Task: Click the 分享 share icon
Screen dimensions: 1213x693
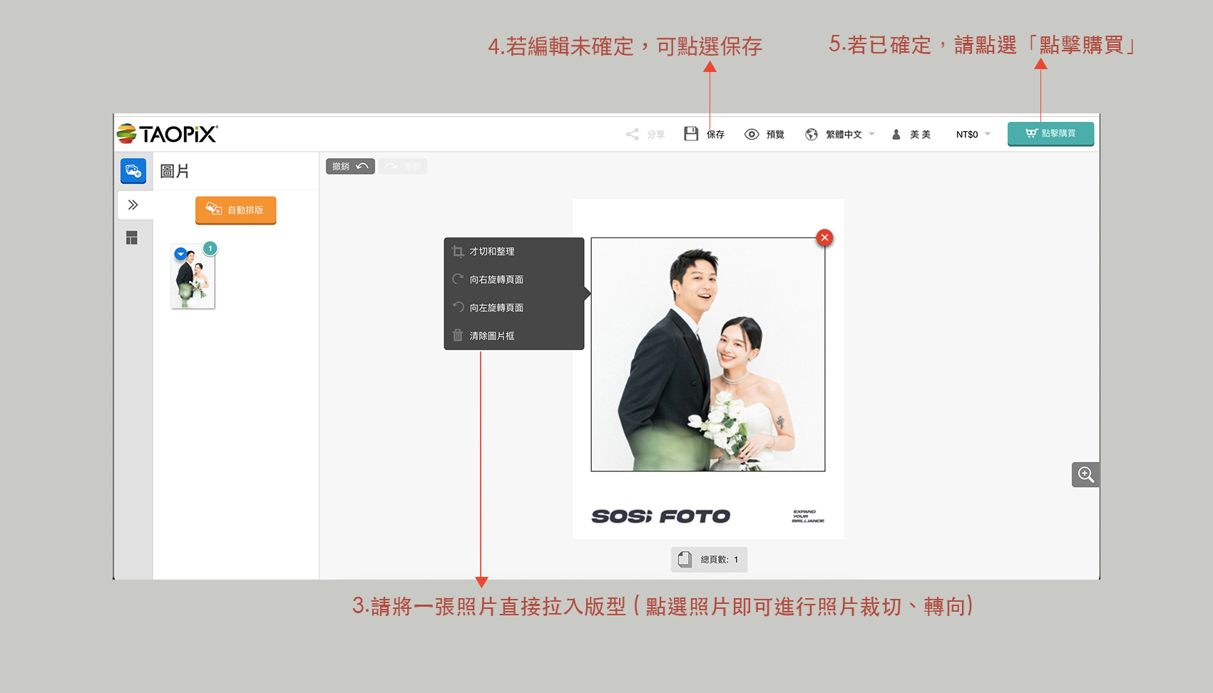Action: [633, 134]
